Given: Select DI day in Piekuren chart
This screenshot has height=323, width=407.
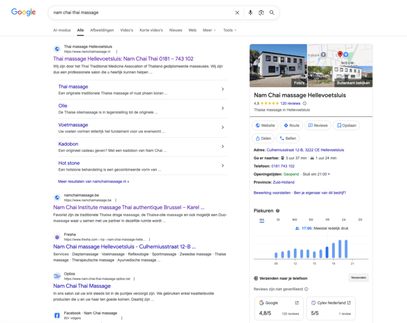Looking at the screenshot, I should point(278,220).
